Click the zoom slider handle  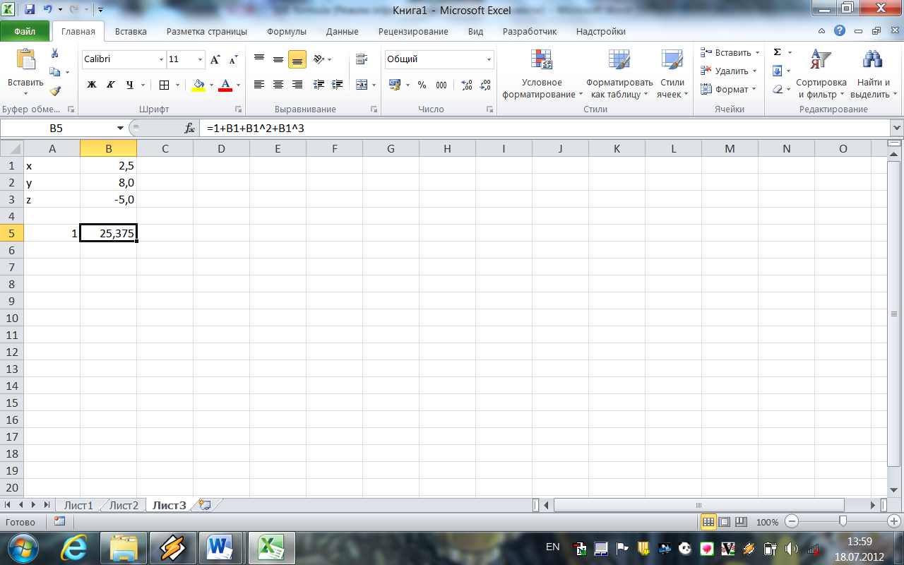coord(843,522)
